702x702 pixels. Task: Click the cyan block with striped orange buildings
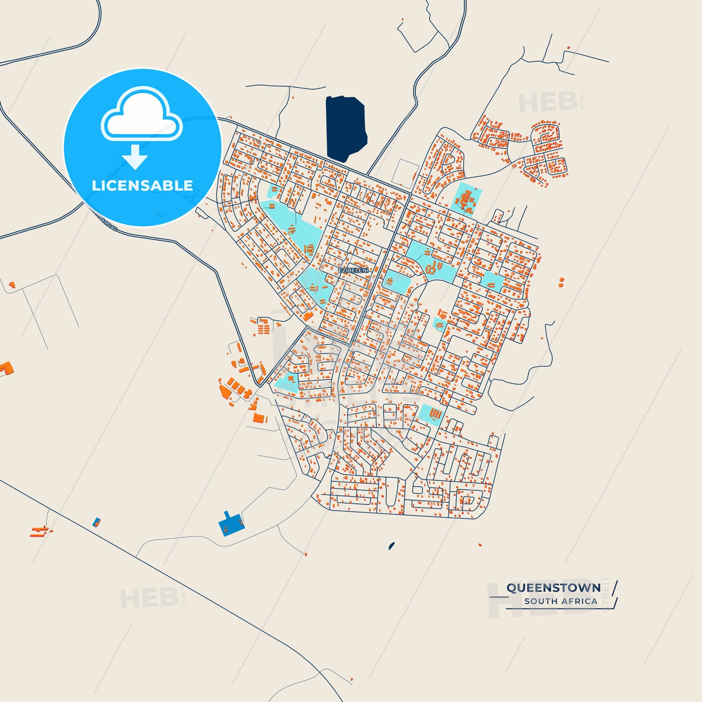click(x=431, y=414)
